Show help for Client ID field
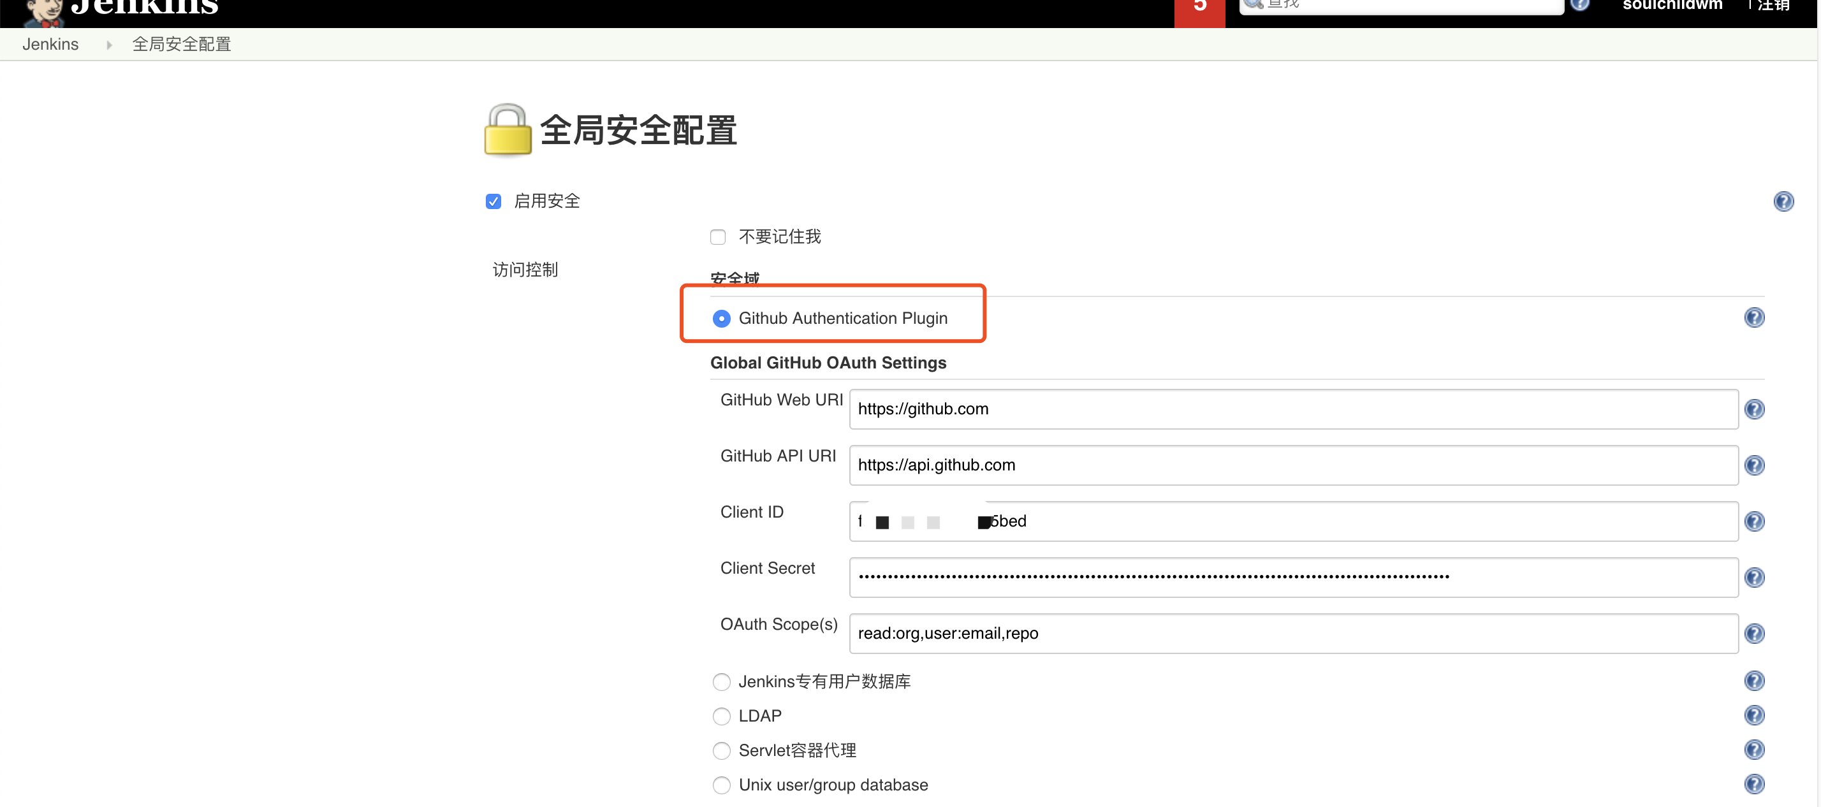 pos(1754,521)
